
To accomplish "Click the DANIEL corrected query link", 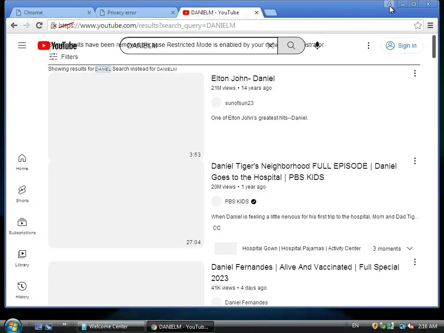I will [x=103, y=69].
